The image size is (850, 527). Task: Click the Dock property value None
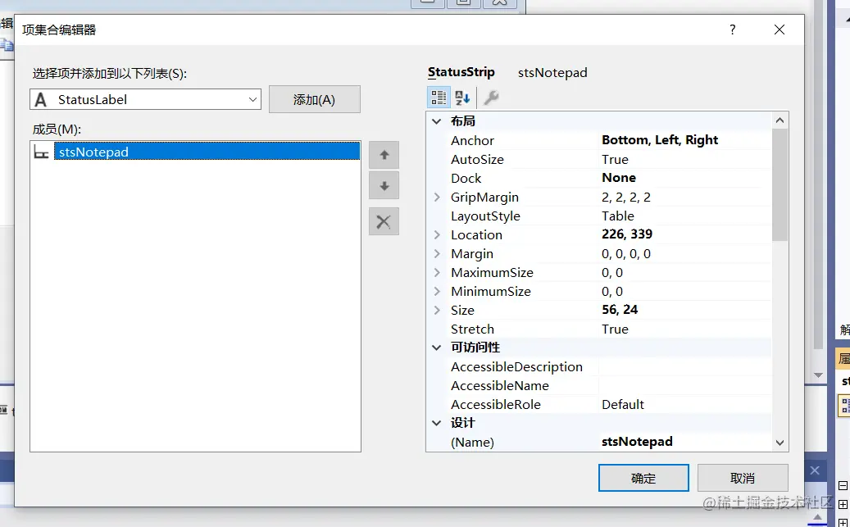point(619,178)
